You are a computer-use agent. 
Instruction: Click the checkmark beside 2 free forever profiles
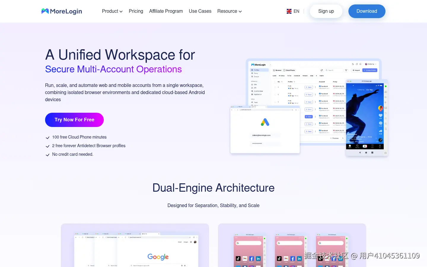point(47,146)
